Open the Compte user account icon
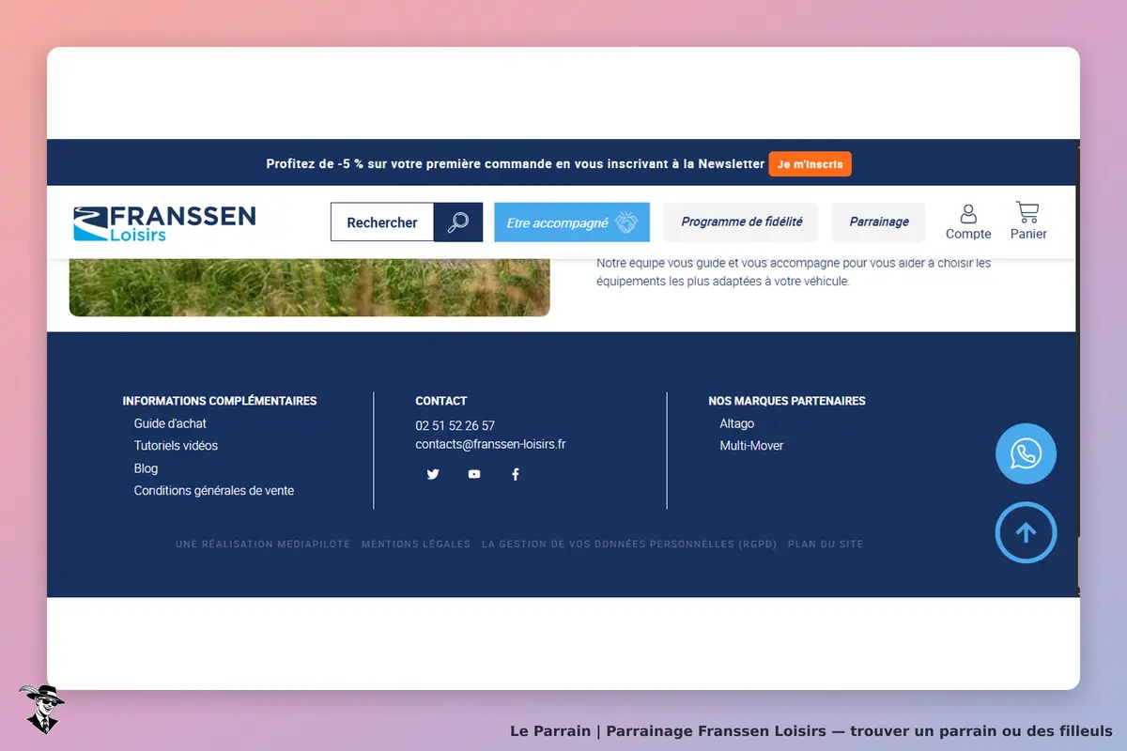 click(x=968, y=222)
